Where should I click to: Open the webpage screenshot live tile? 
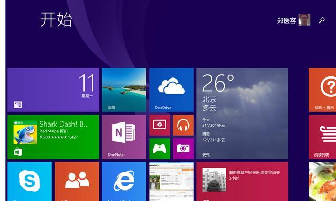click(171, 181)
